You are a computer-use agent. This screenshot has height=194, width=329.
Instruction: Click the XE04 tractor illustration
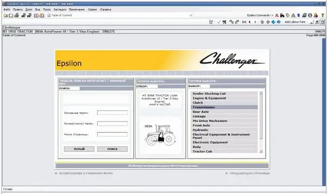(160, 135)
